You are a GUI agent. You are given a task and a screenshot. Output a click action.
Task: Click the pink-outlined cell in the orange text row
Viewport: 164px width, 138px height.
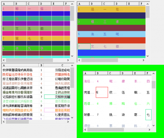[x=57, y=110]
